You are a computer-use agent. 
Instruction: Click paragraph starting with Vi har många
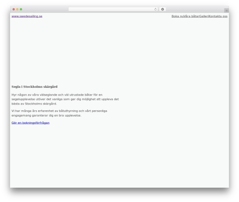(59, 113)
